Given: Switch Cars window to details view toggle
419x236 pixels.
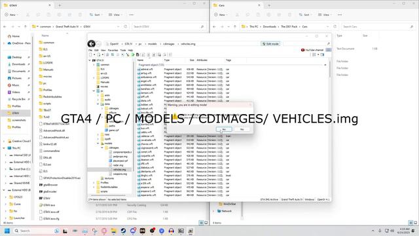Looking at the screenshot, I should (x=410, y=223).
